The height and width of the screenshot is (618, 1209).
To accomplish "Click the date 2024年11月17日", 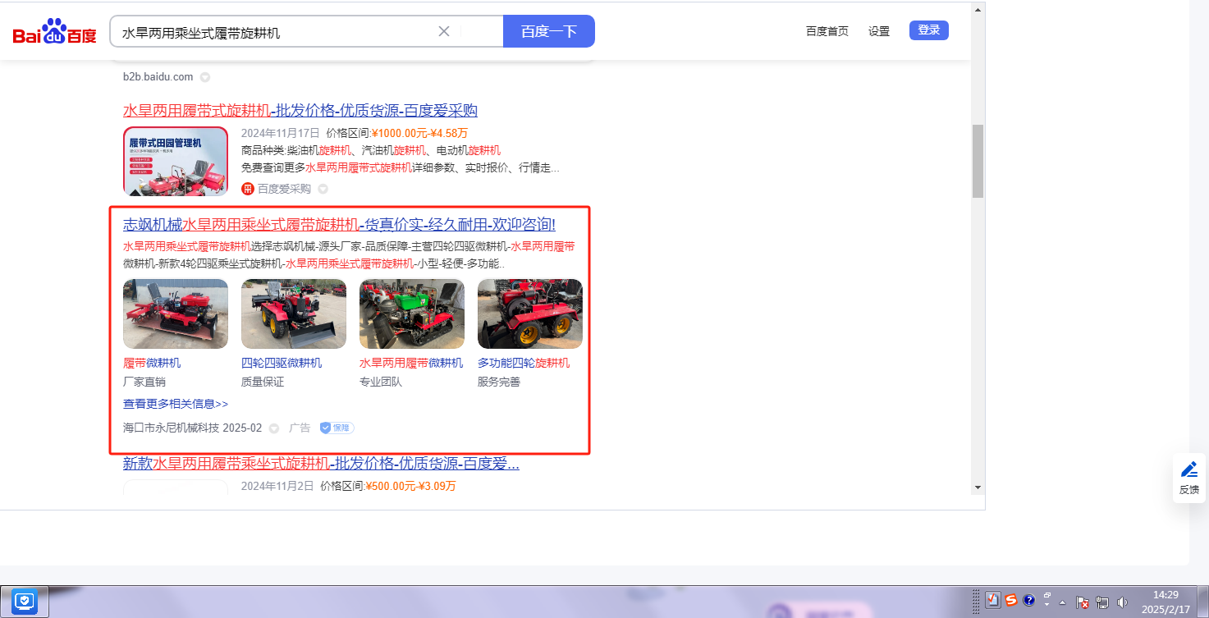I will [280, 133].
